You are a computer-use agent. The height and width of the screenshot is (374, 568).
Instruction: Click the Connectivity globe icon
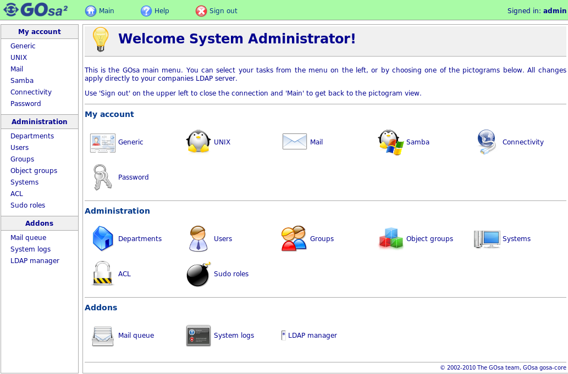(x=487, y=142)
